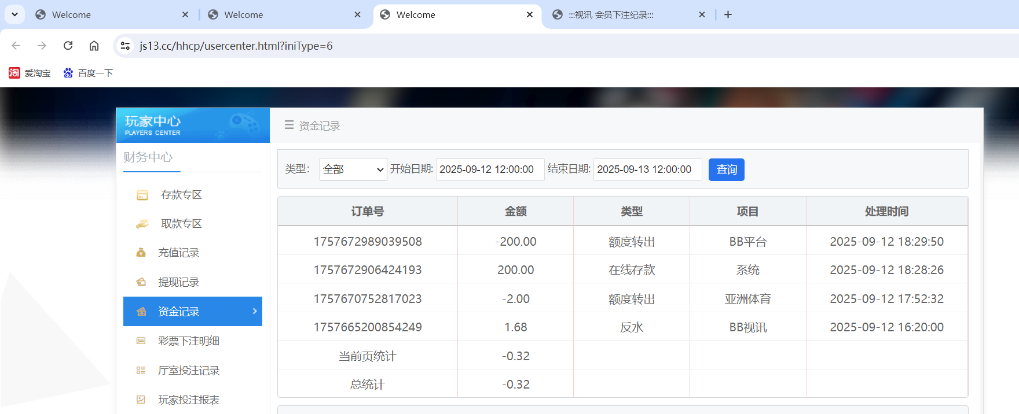This screenshot has height=414, width=1019.
Task: Click the 彩票下注明细 sidebar icon
Action: (141, 341)
